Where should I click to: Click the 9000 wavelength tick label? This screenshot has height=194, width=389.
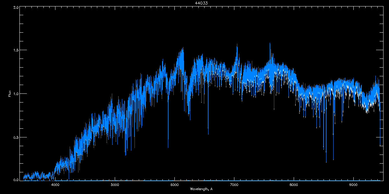point(353,185)
